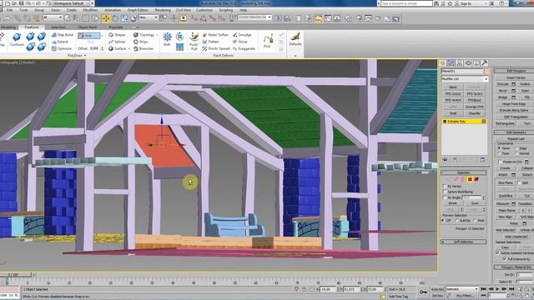The height and width of the screenshot is (300, 534).
Task: Select the Edge constraint radio button
Action: [516, 148]
